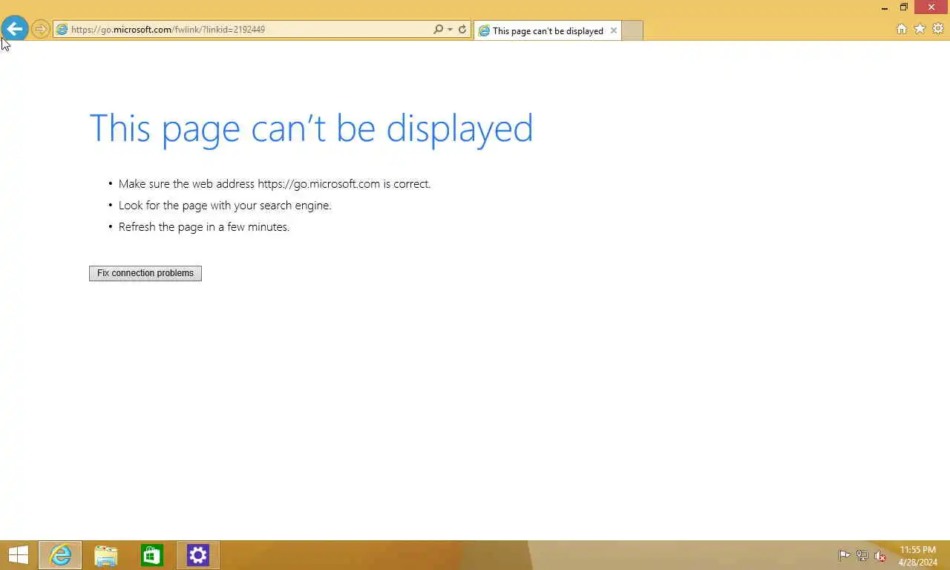Close the current browser tab
The width and height of the screenshot is (950, 570).
[614, 30]
